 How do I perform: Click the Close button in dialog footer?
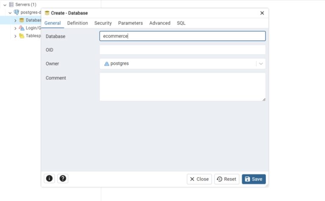pos(199,179)
